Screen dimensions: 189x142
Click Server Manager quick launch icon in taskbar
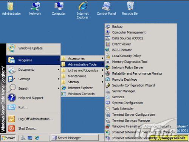tap(23, 138)
